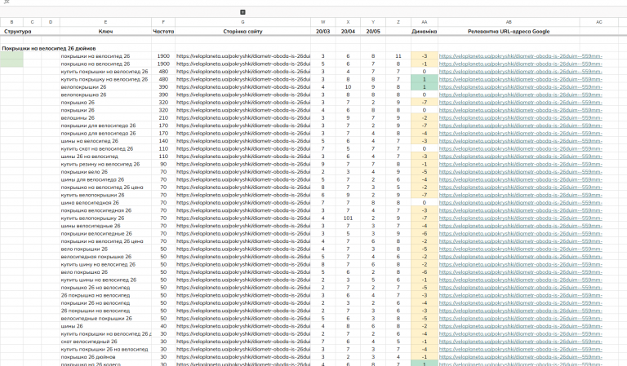Click green dynamics cell in 'велопокрышки 26' row
Viewport: 627px width, 366px height.
click(425, 87)
